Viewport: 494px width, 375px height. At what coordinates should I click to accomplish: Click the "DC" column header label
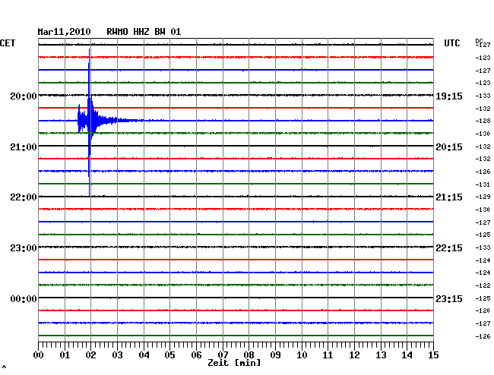pos(479,41)
